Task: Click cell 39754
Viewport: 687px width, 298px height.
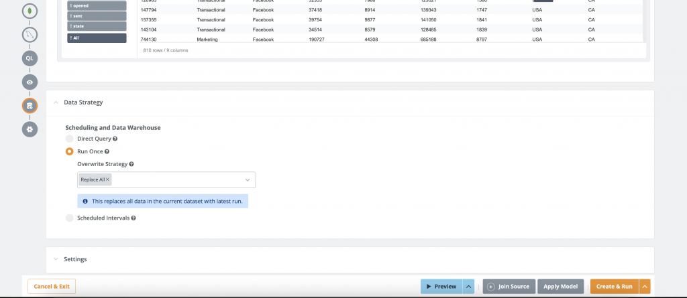Action: [x=315, y=19]
